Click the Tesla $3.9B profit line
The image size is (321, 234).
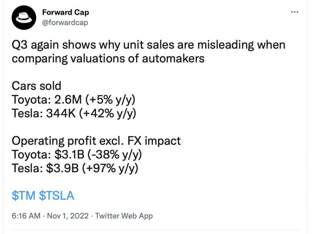point(75,168)
